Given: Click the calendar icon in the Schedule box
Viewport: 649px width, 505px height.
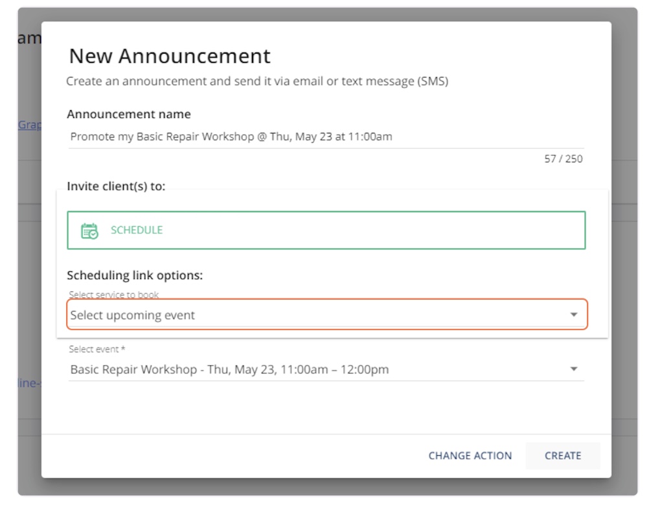Looking at the screenshot, I should point(89,230).
